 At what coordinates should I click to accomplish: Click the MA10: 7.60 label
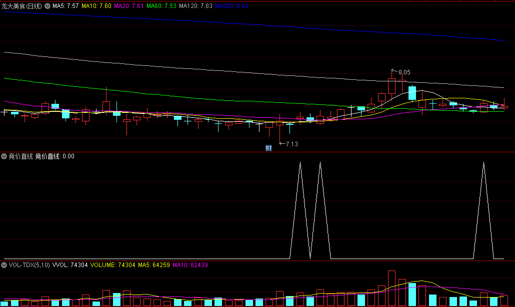click(96, 6)
